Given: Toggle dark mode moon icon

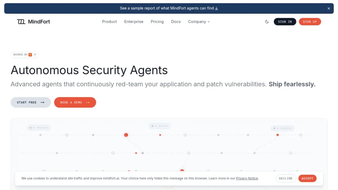Looking at the screenshot, I should [x=267, y=22].
